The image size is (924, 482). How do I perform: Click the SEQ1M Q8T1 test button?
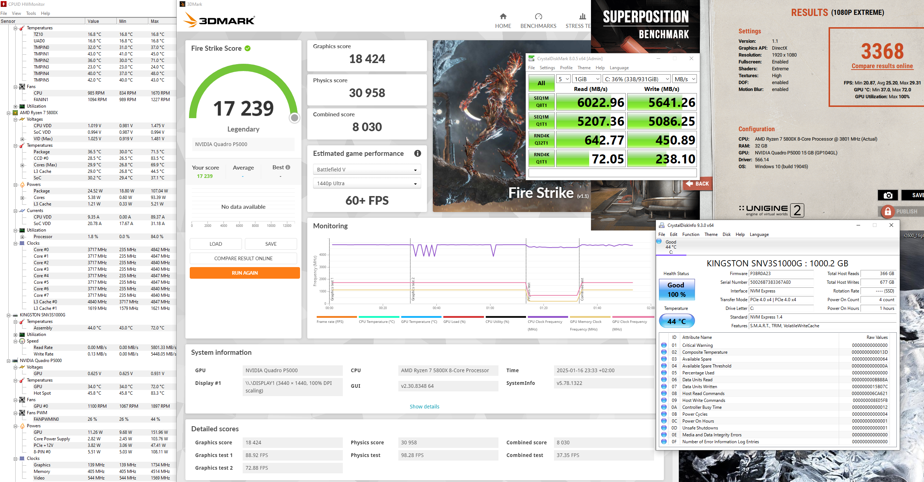coord(541,102)
